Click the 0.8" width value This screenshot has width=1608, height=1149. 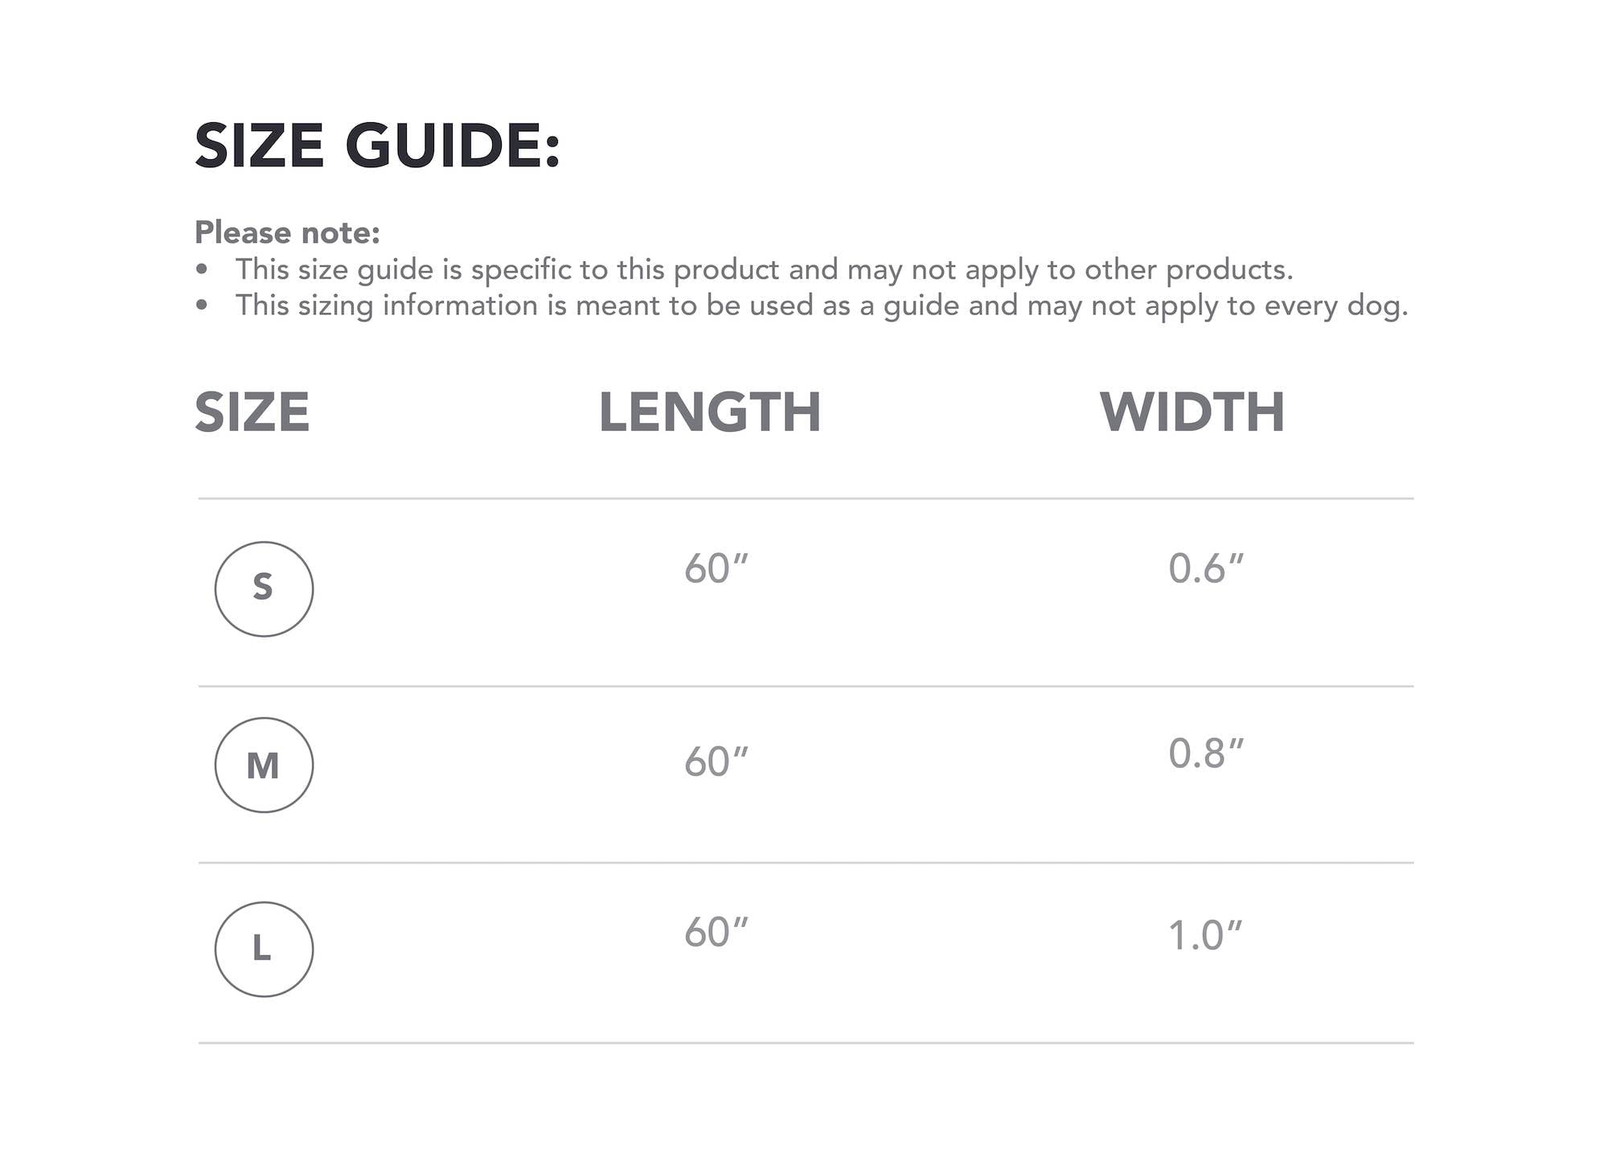click(x=1205, y=753)
